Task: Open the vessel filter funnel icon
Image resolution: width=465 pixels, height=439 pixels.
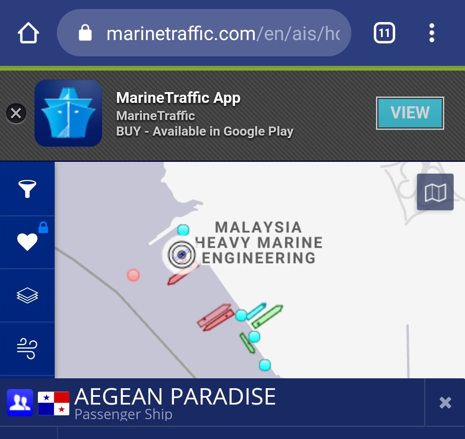Action: click(x=27, y=189)
